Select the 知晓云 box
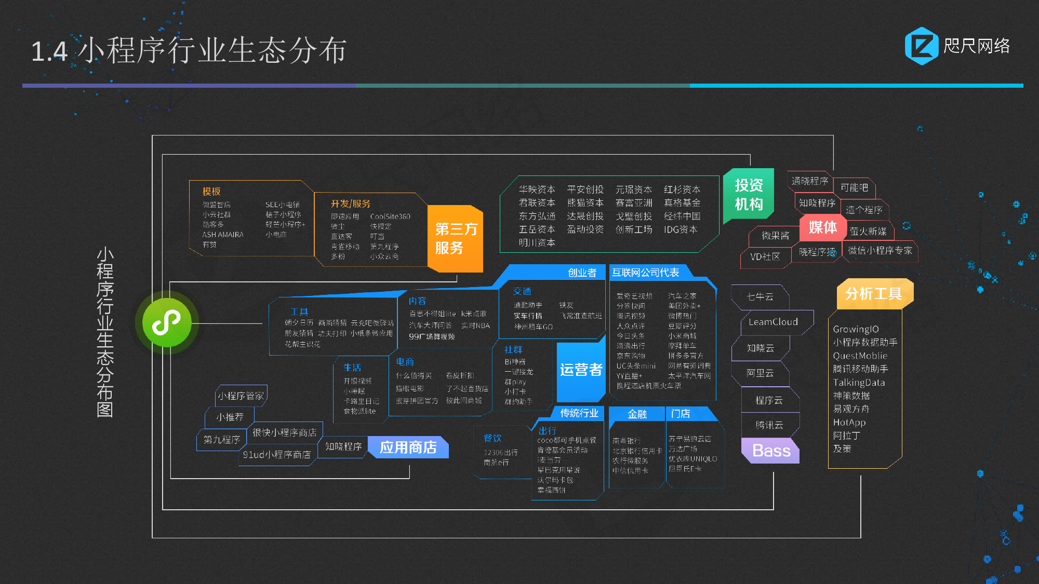 (761, 348)
